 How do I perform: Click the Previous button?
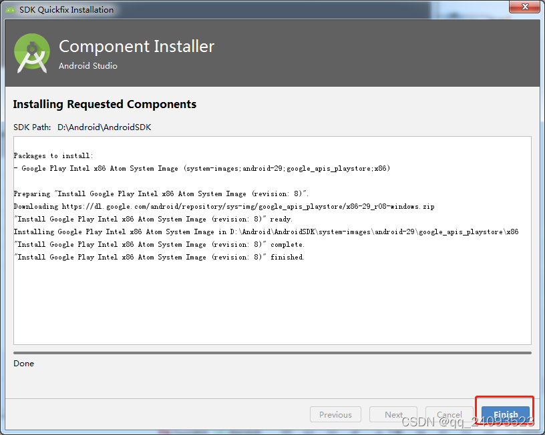[335, 414]
